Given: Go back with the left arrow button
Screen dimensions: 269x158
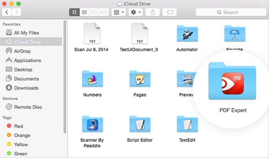Looking at the screenshot, I should point(7,12).
